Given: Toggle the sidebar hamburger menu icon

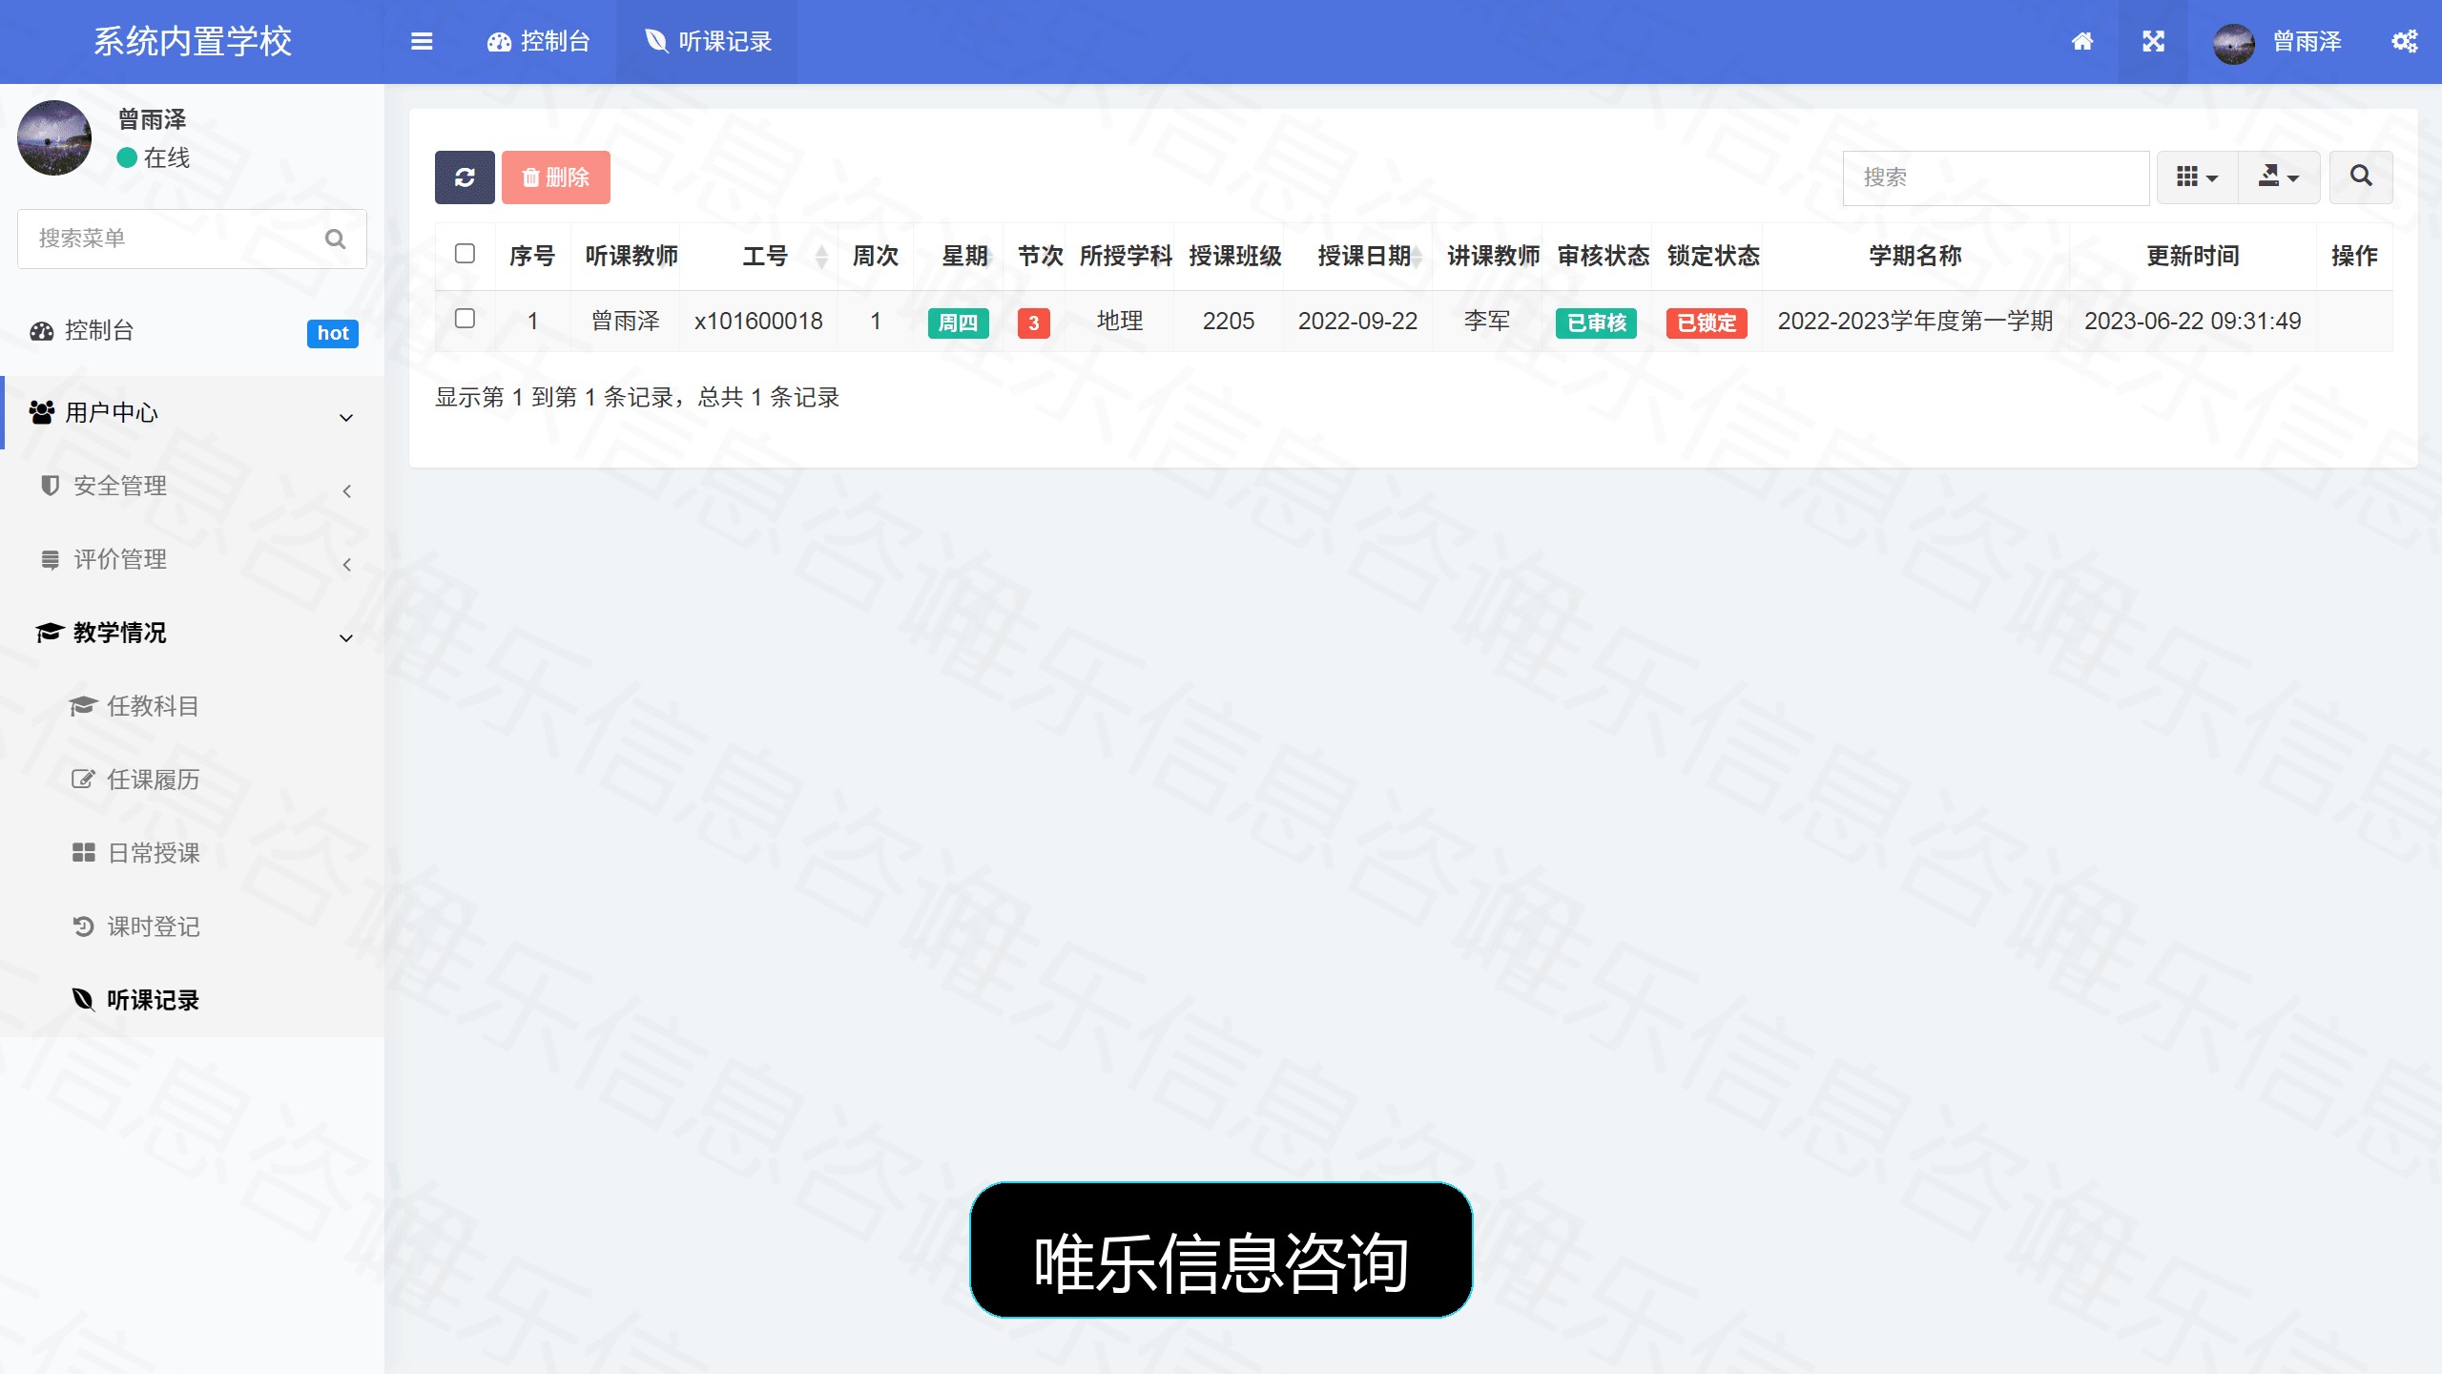Looking at the screenshot, I should tap(422, 41).
